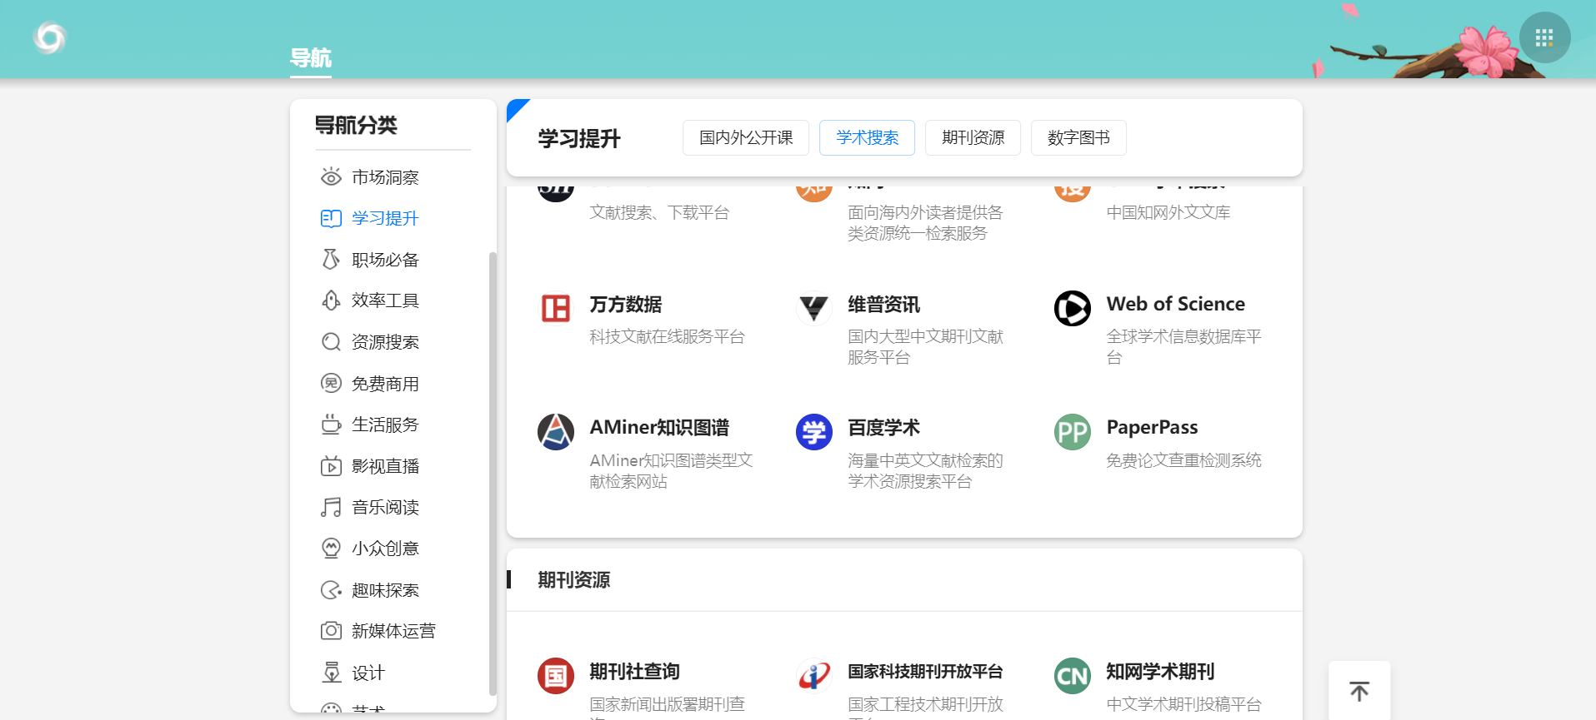Open 百度学术 link
Viewport: 1596px width, 720px height.
[x=884, y=428]
